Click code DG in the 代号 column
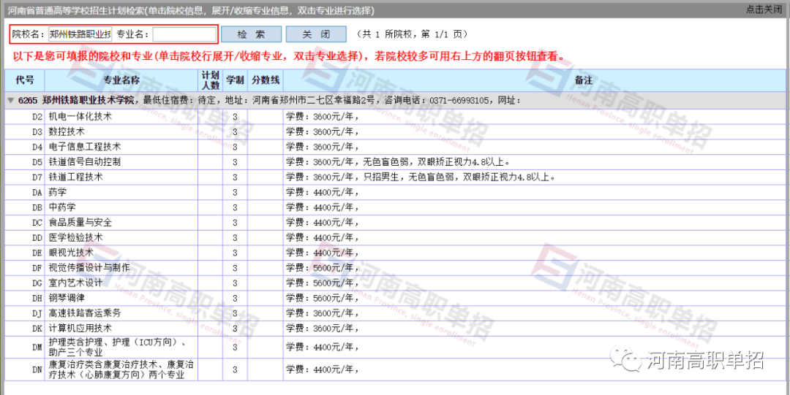Screen dimensions: 790x395 (x=37, y=283)
